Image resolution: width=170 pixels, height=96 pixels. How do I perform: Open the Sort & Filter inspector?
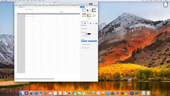pyautogui.click(x=95, y=4)
